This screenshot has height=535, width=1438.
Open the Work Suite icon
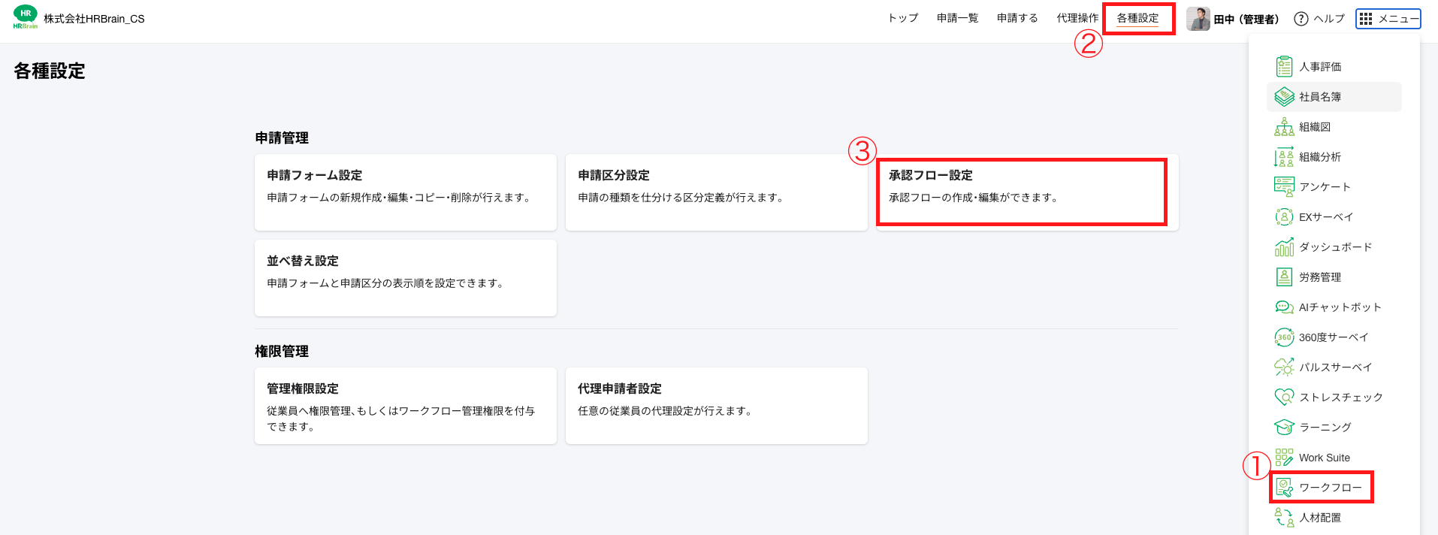point(1284,458)
